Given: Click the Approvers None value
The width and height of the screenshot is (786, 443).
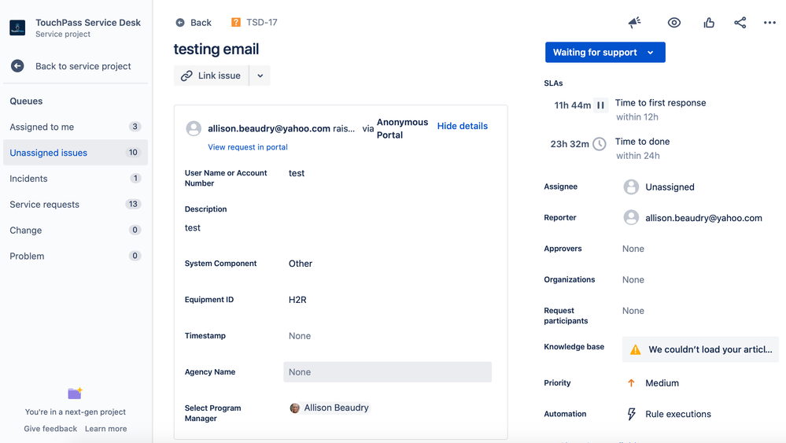Looking at the screenshot, I should tap(633, 249).
